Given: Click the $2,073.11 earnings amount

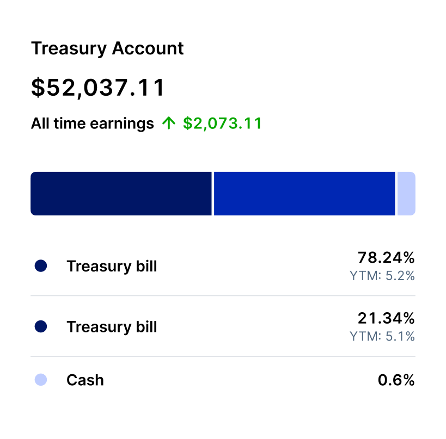Looking at the screenshot, I should coord(222,123).
